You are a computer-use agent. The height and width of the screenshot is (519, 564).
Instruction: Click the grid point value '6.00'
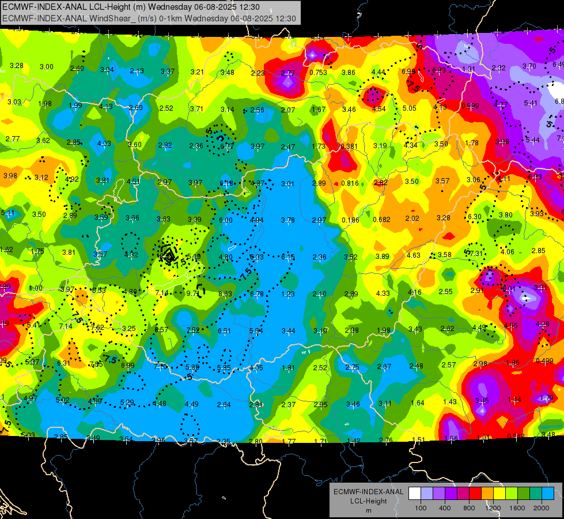click(225, 220)
